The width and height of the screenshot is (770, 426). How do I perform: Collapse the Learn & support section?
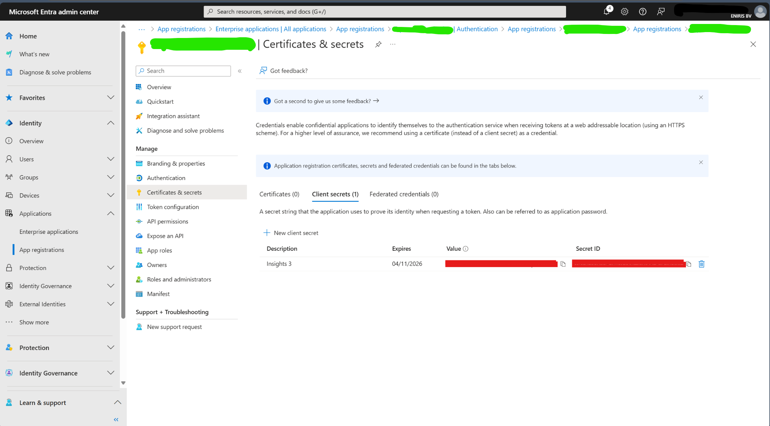tap(117, 403)
